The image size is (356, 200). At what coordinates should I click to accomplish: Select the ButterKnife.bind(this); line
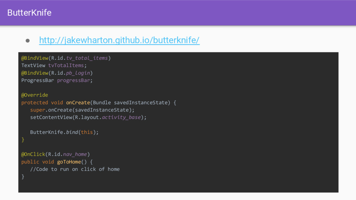pos(64,132)
